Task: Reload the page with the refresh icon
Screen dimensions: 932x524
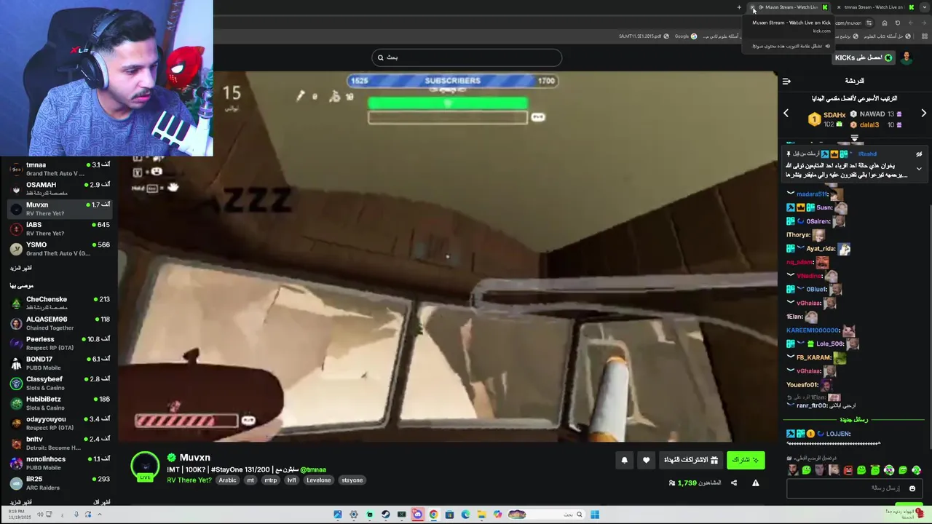Action: (x=897, y=23)
